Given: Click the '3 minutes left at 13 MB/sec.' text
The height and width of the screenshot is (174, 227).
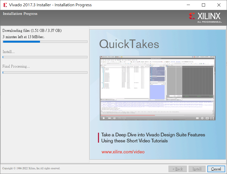Looking at the screenshot, I should pyautogui.click(x=24, y=37).
